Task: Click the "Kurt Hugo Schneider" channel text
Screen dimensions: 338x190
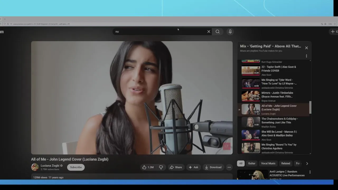Action: [x=272, y=62]
